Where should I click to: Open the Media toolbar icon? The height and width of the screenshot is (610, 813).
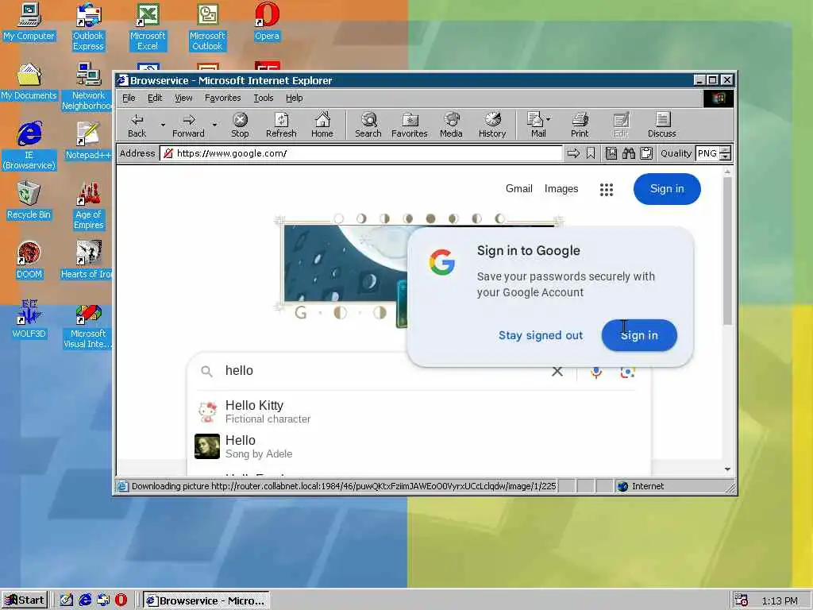pos(451,125)
